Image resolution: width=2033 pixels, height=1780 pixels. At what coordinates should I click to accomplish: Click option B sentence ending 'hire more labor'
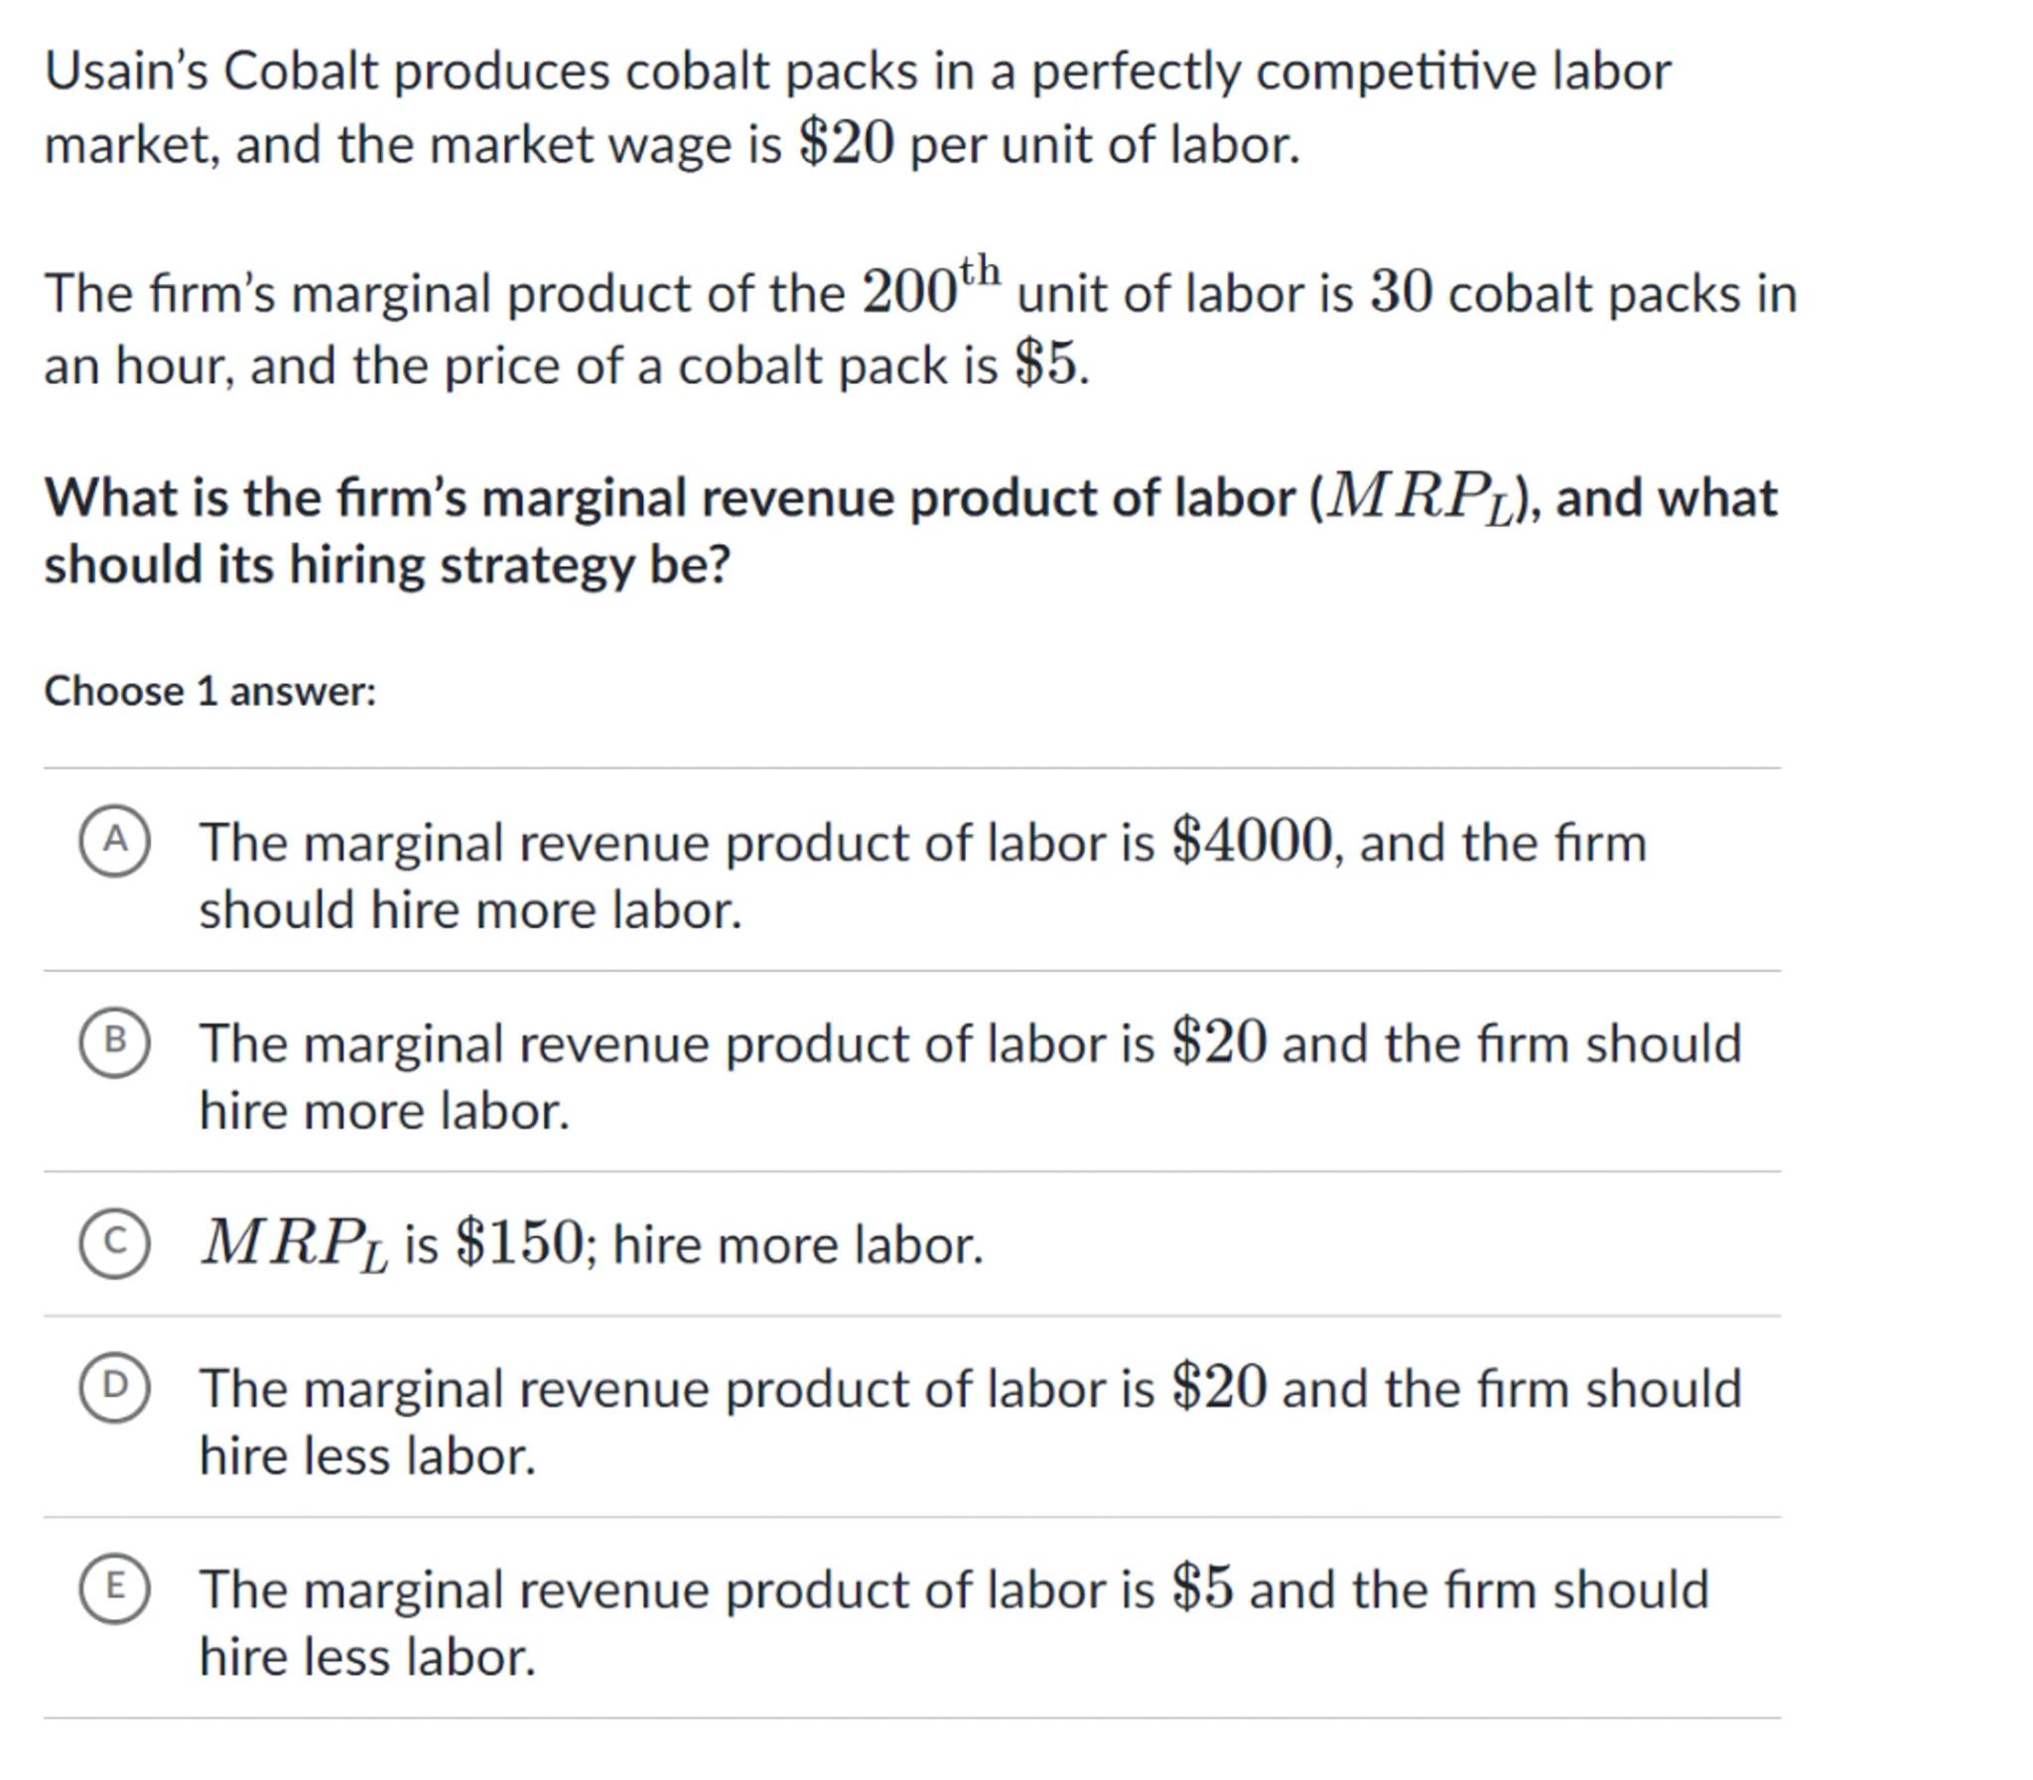coord(384,1111)
